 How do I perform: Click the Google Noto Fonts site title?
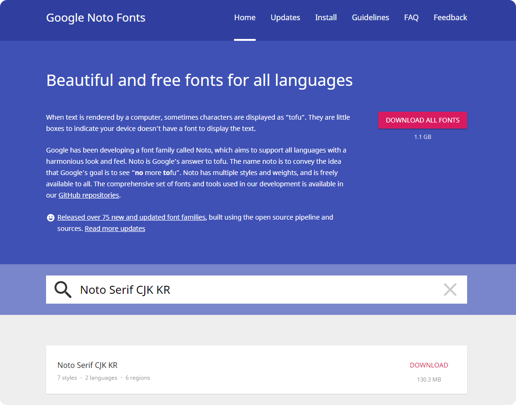(96, 18)
